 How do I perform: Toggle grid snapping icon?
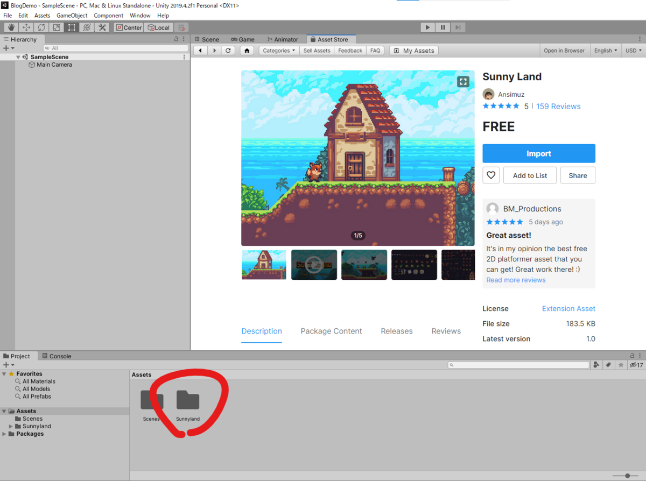tap(182, 27)
